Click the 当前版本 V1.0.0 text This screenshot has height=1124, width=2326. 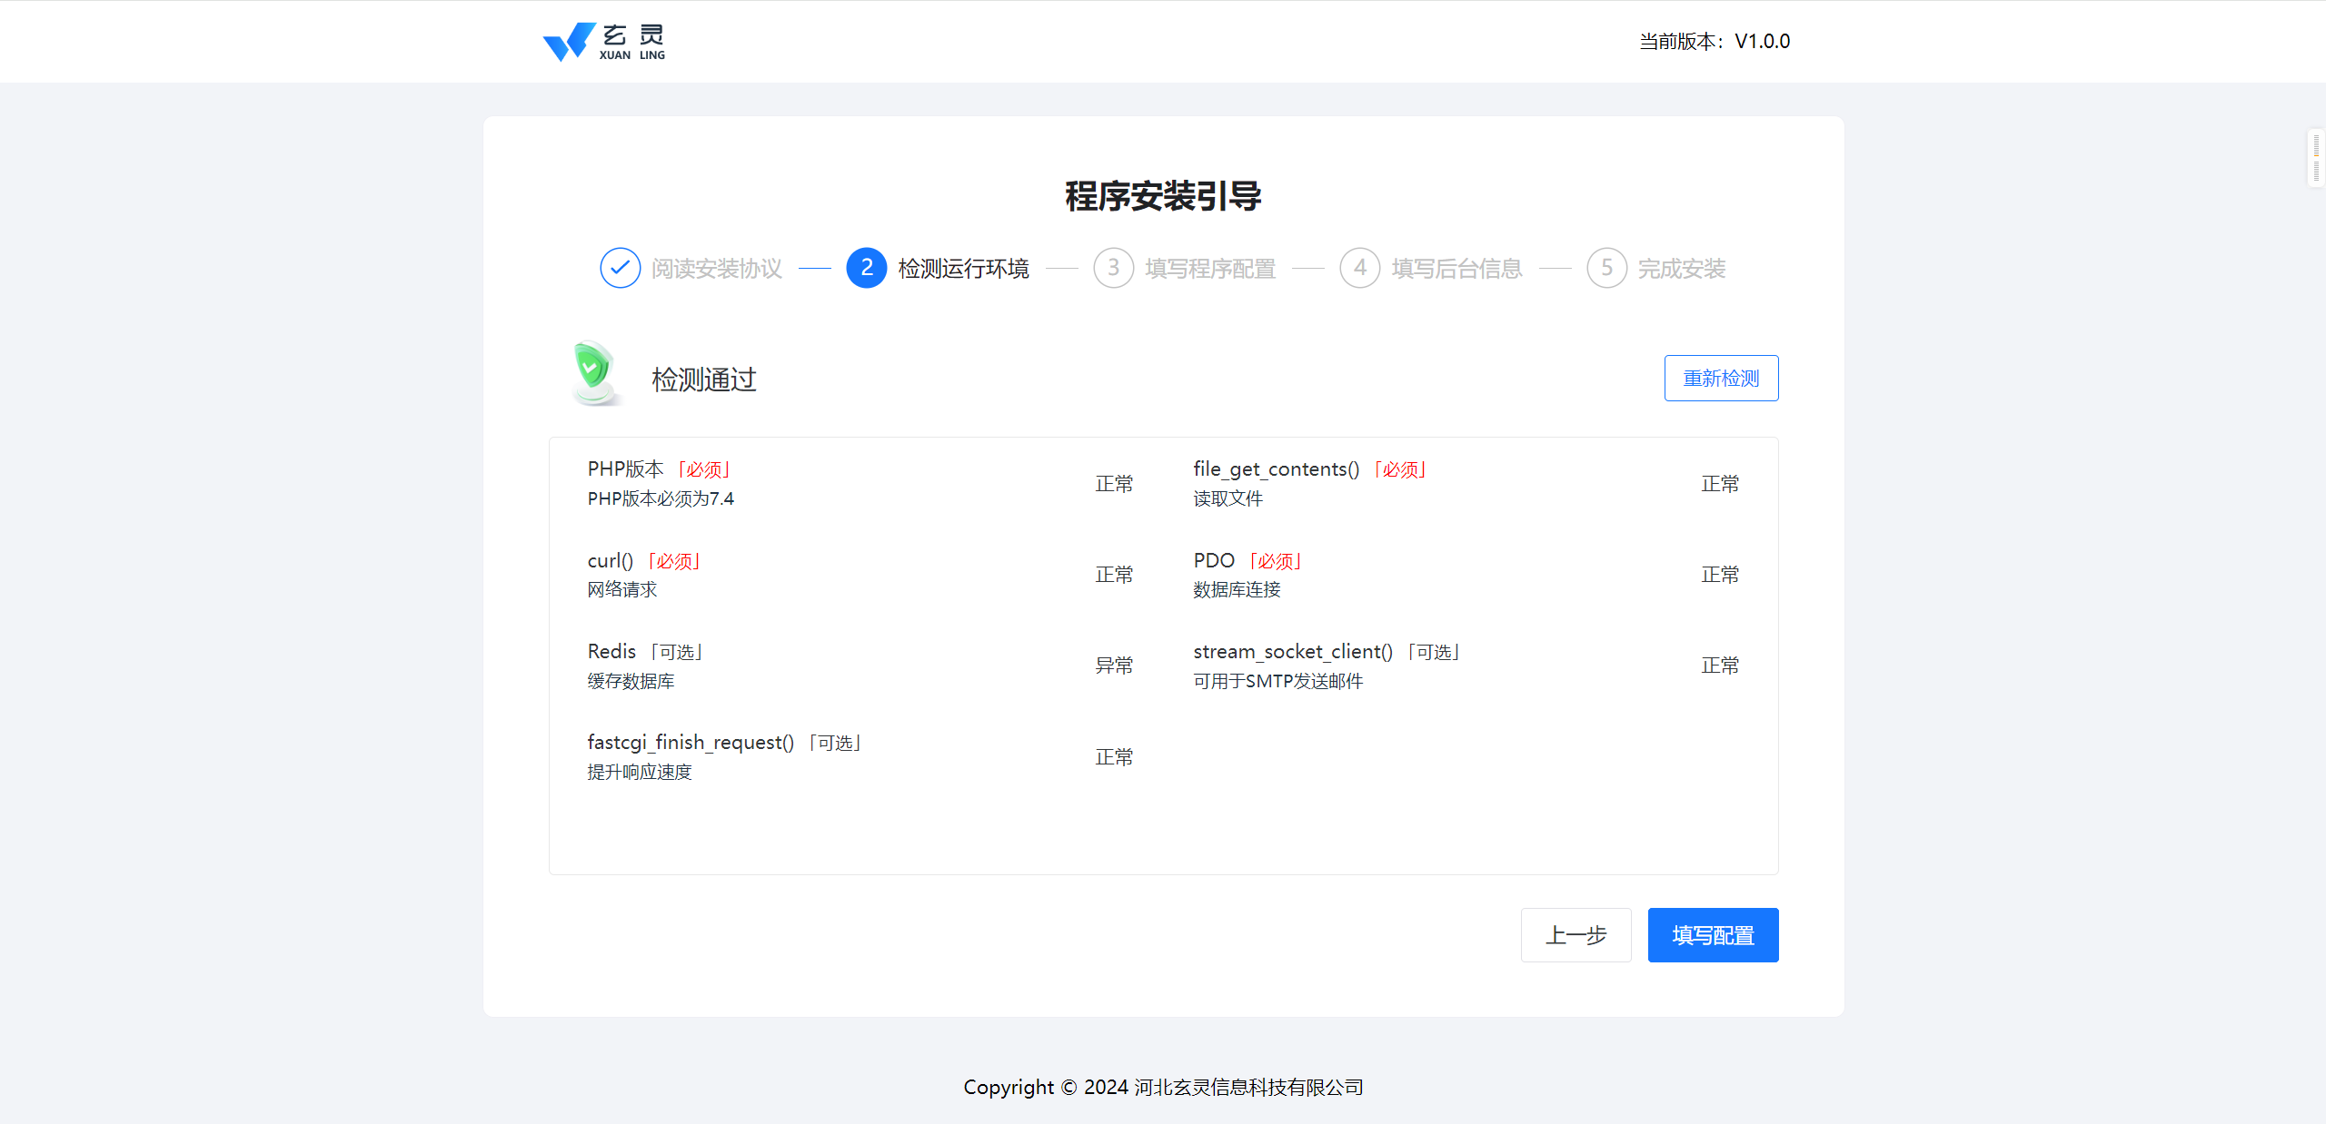click(x=1714, y=42)
